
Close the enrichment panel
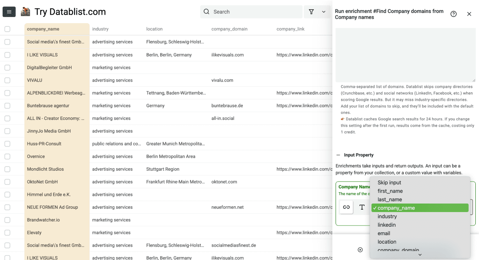[x=469, y=14]
